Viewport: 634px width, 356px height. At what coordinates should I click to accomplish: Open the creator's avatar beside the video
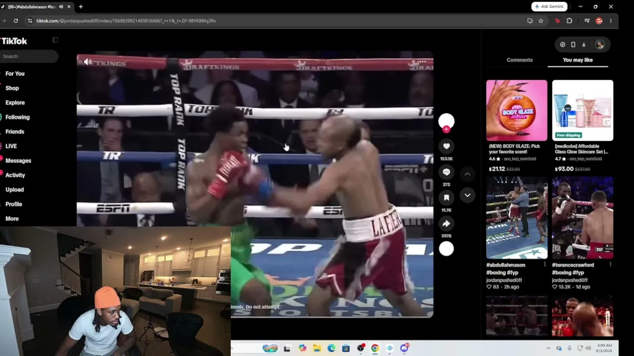tap(446, 121)
